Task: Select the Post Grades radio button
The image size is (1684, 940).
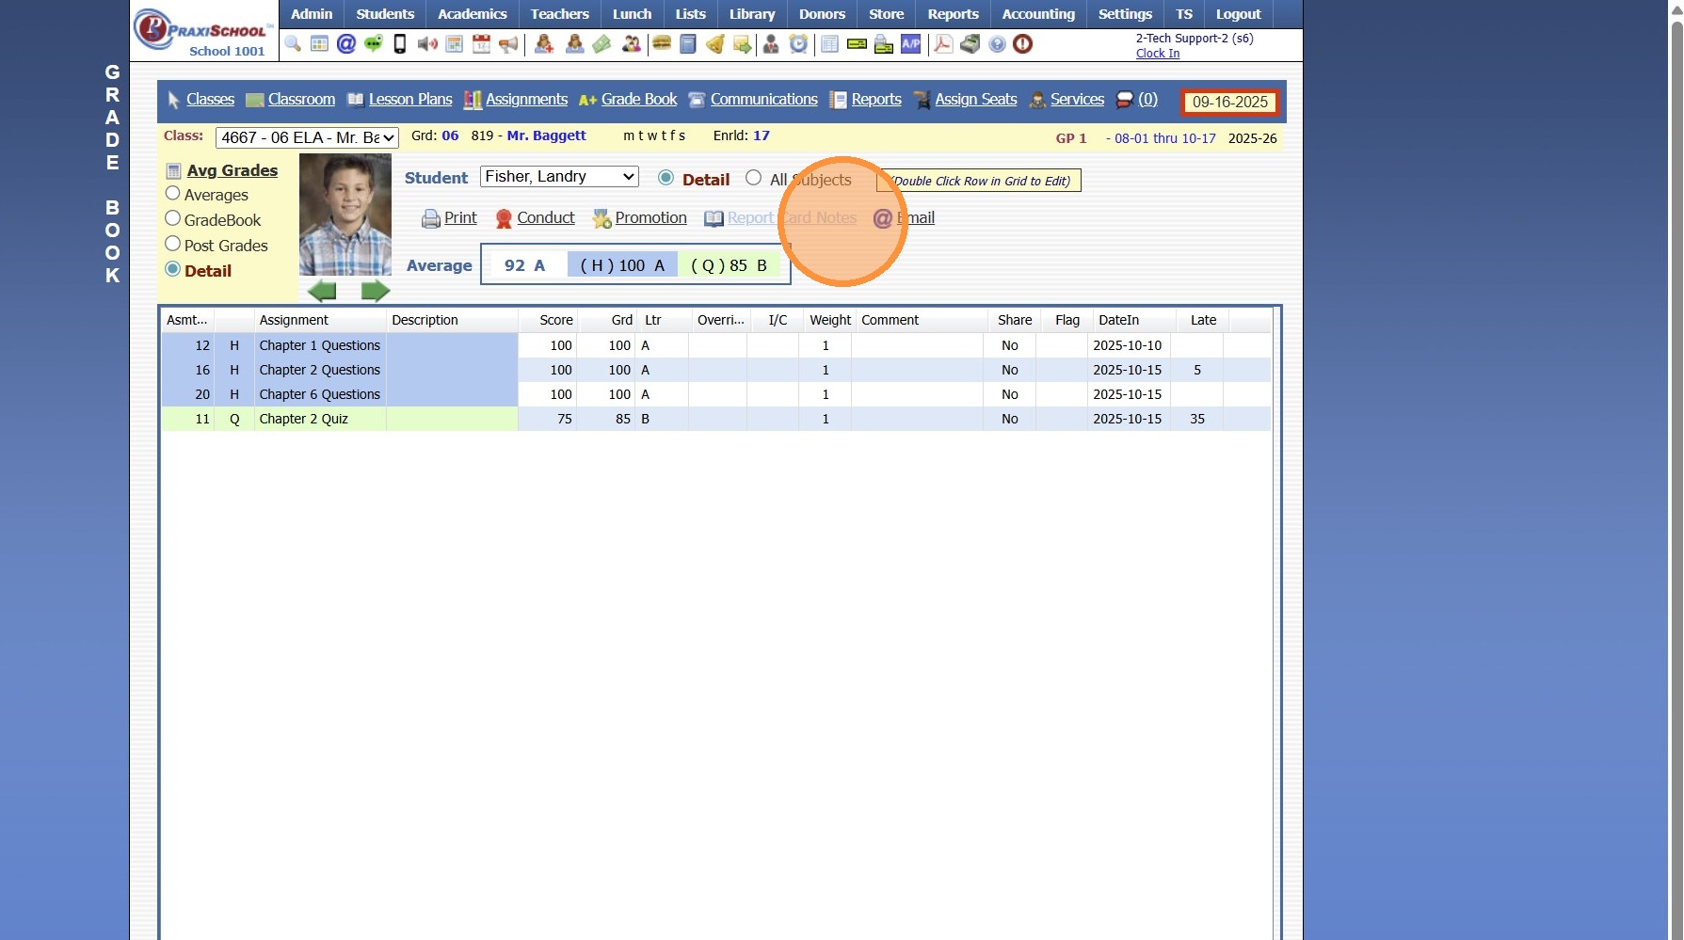Action: pyautogui.click(x=172, y=245)
